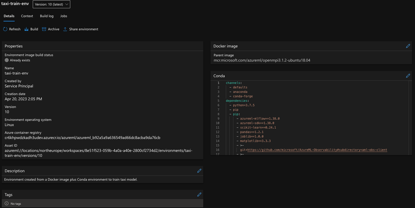Click the Linux operating system value
The width and height of the screenshot is (415, 208).
pyautogui.click(x=9, y=125)
